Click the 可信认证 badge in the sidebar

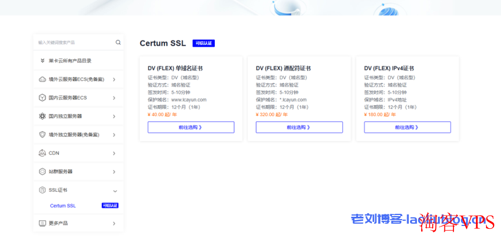(110, 206)
